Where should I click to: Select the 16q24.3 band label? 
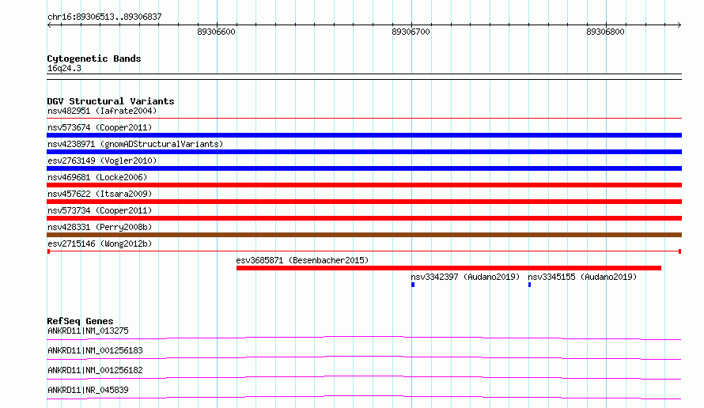(64, 68)
